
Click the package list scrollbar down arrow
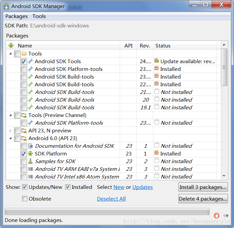tap(224, 176)
